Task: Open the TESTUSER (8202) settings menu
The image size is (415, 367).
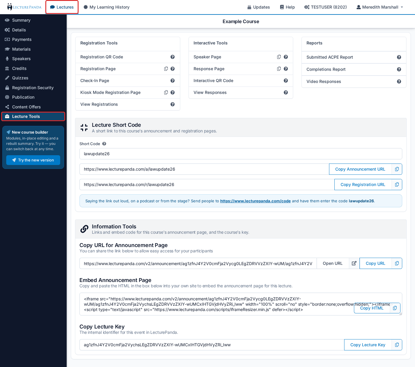Action: point(325,7)
